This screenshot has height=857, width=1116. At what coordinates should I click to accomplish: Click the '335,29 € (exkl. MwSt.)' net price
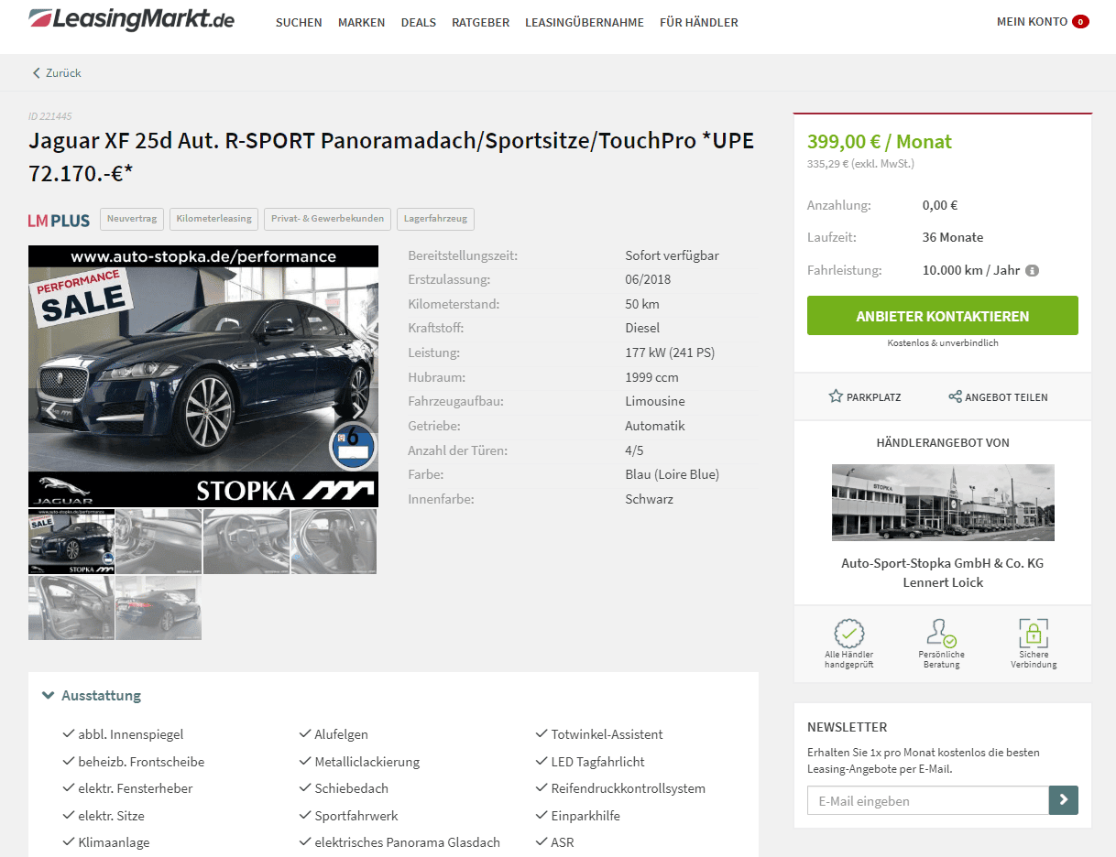coord(860,164)
